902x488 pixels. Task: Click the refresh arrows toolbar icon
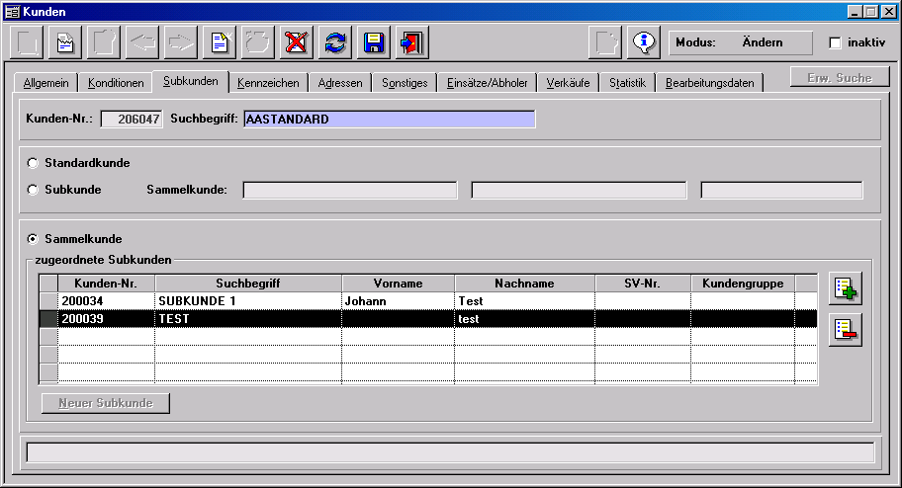336,43
